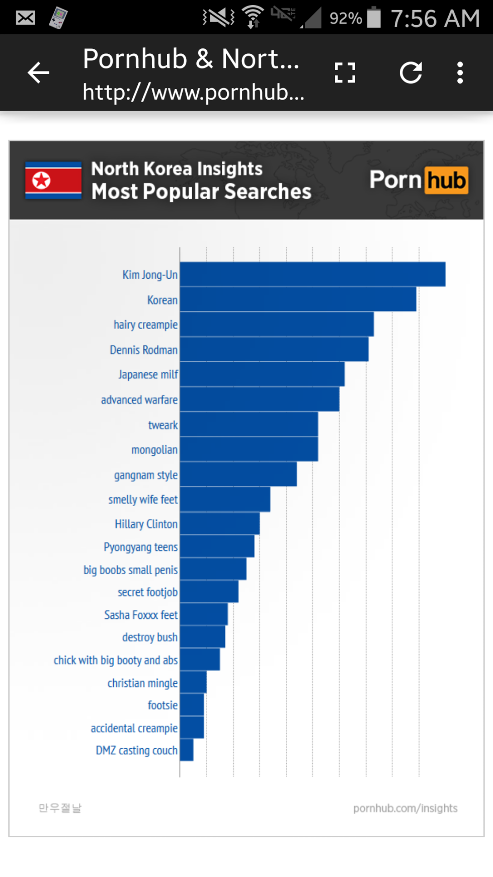Open the three-dot overflow menu

click(x=460, y=73)
